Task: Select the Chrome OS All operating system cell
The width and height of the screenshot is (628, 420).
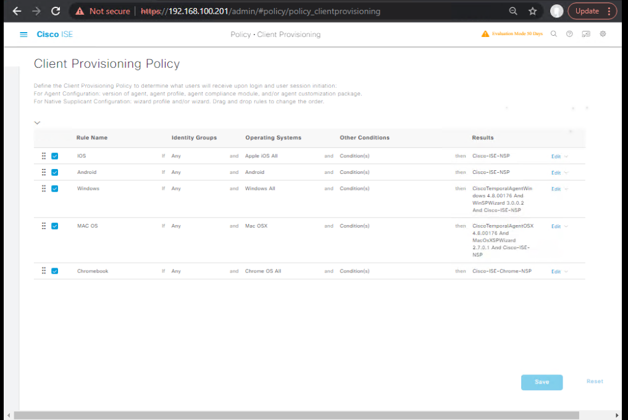Action: tap(263, 271)
